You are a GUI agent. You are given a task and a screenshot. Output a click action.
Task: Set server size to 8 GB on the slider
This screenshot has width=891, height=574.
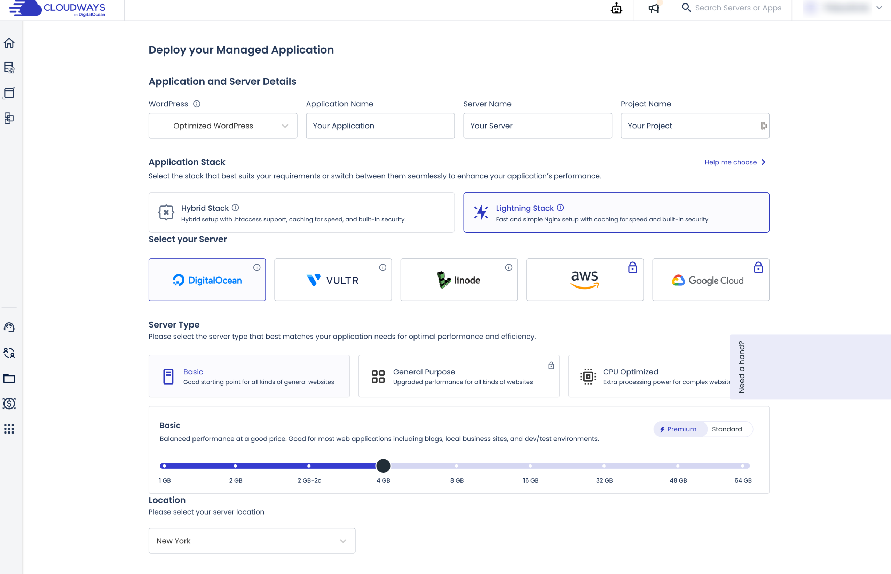pos(457,466)
